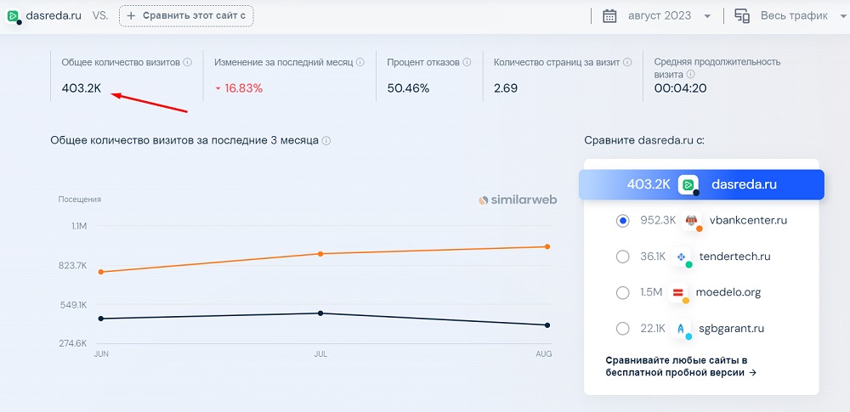The width and height of the screenshot is (850, 412).
Task: Click the tendertech.ru site logo icon
Action: click(x=681, y=257)
